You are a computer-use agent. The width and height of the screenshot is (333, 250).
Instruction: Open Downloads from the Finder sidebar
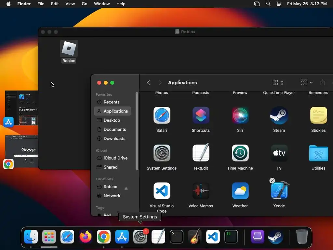pyautogui.click(x=113, y=139)
